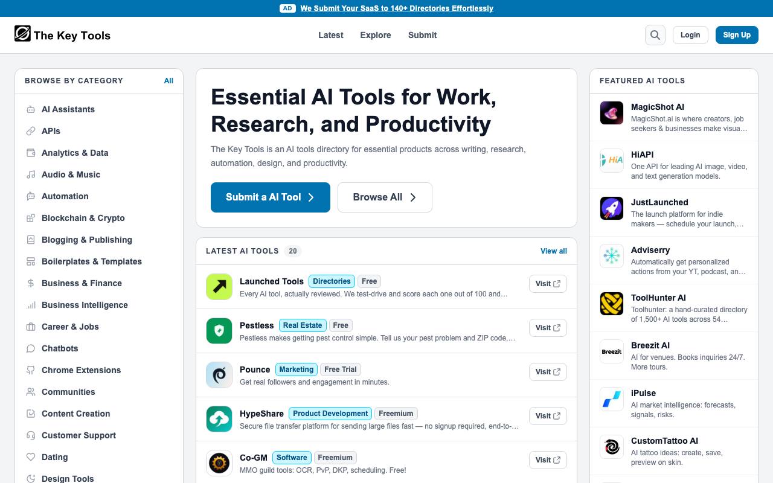Click the Communities people icon
Screen dimensions: 773x483
31,392
